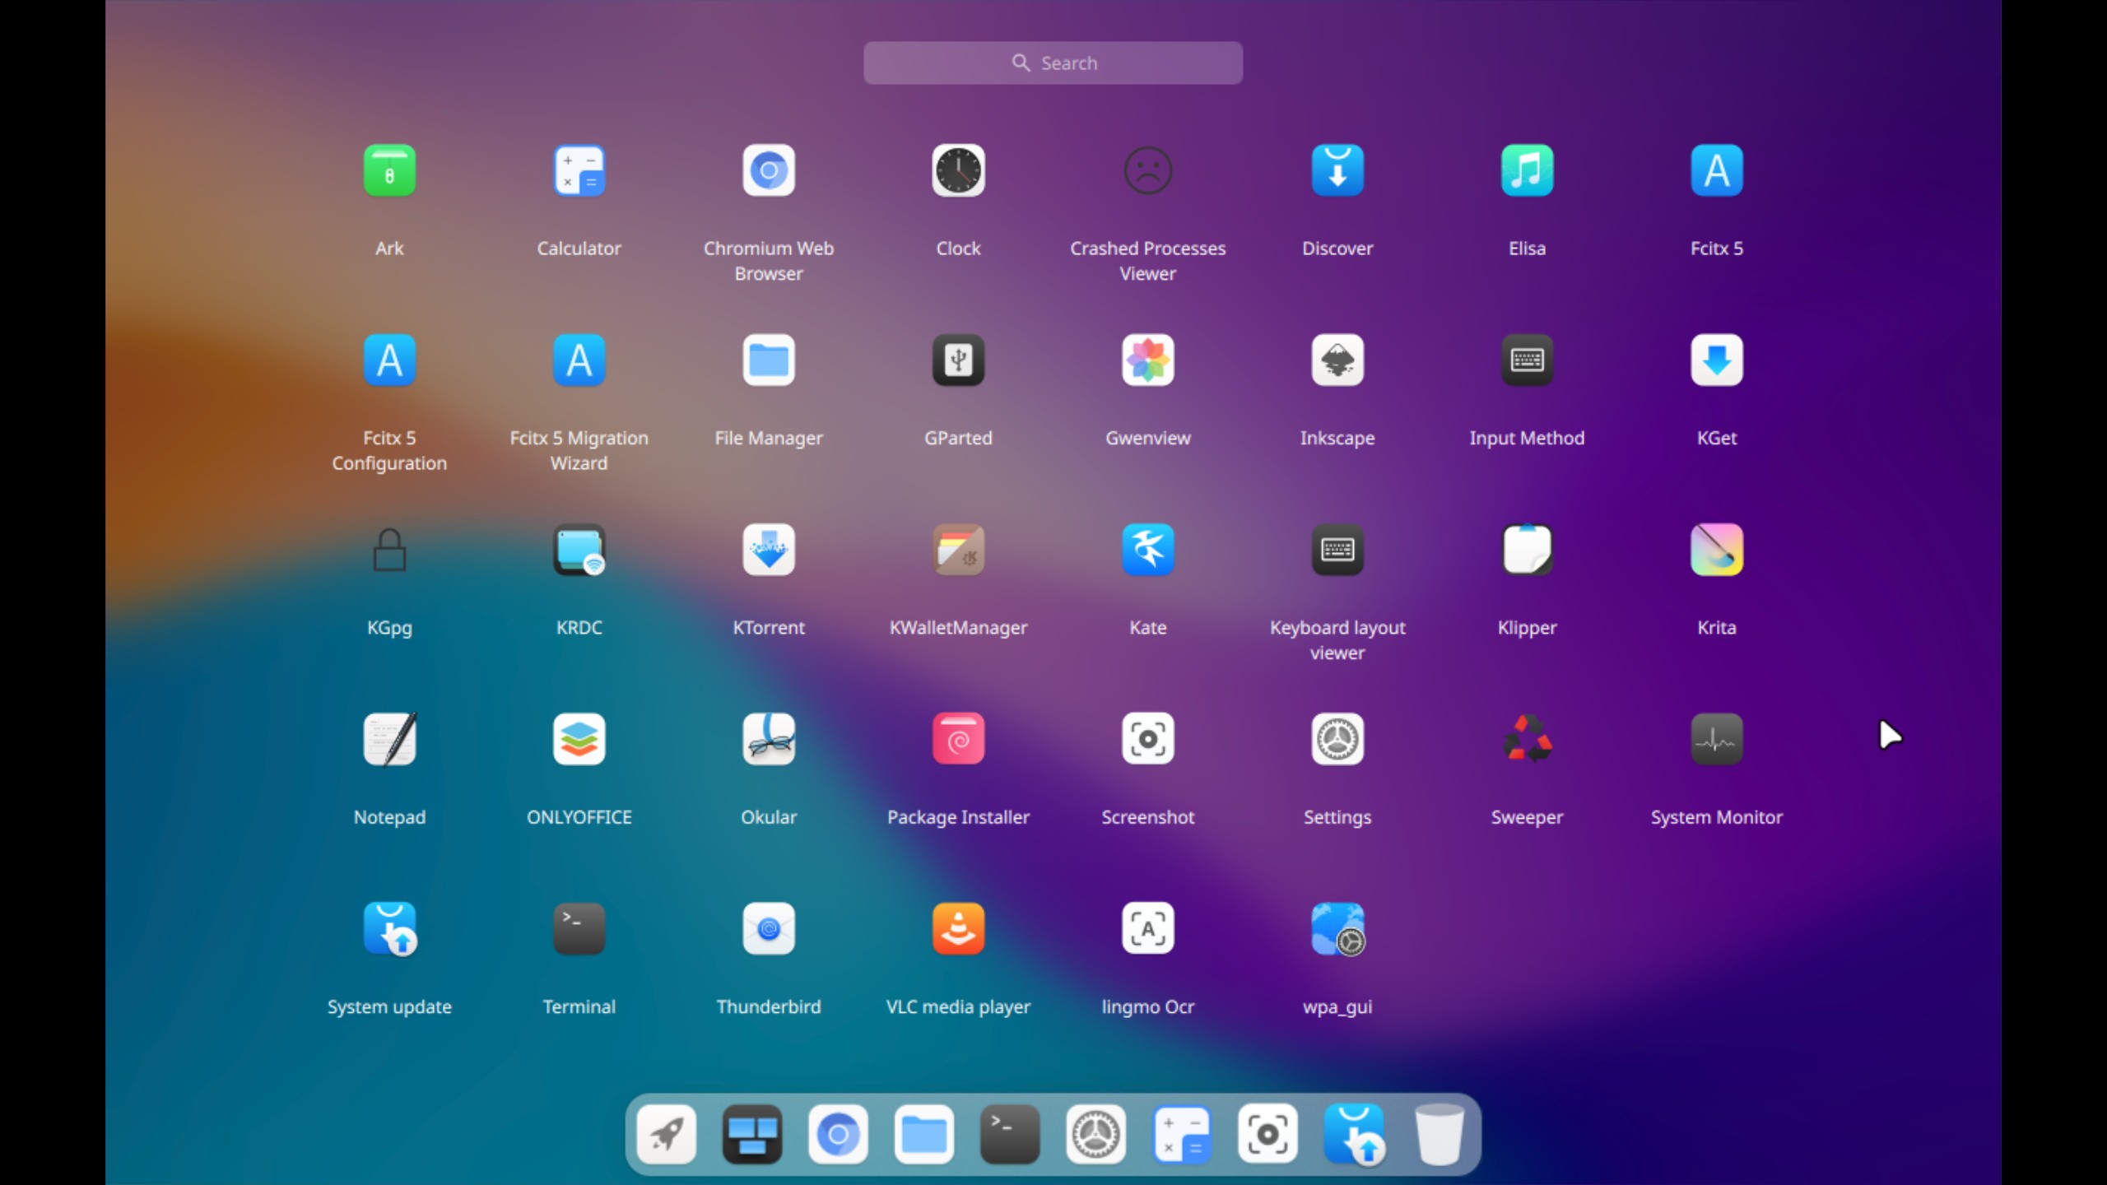Open Chromium from the dock

tap(838, 1134)
